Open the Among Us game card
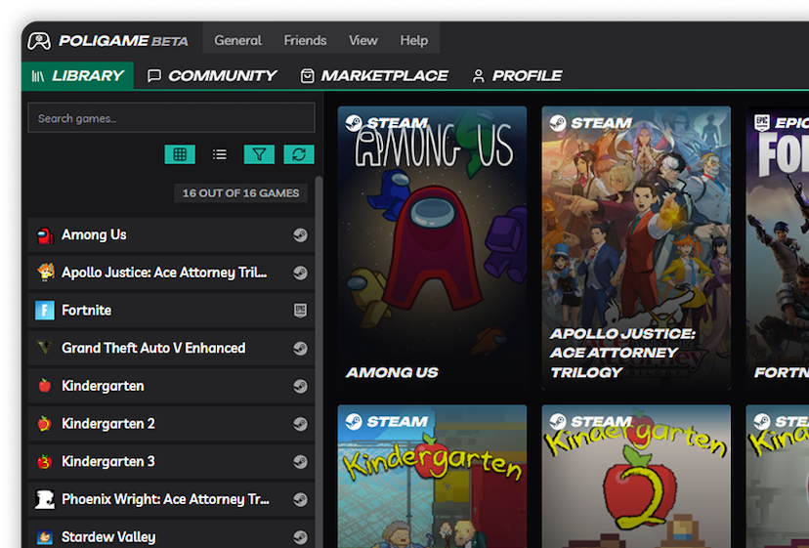 [433, 248]
